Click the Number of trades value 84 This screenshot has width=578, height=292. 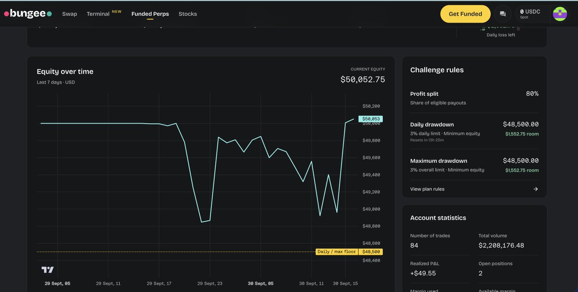click(414, 245)
